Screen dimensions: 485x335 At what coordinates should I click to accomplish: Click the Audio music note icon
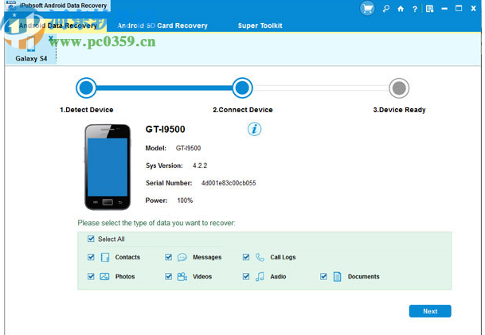pos(260,276)
